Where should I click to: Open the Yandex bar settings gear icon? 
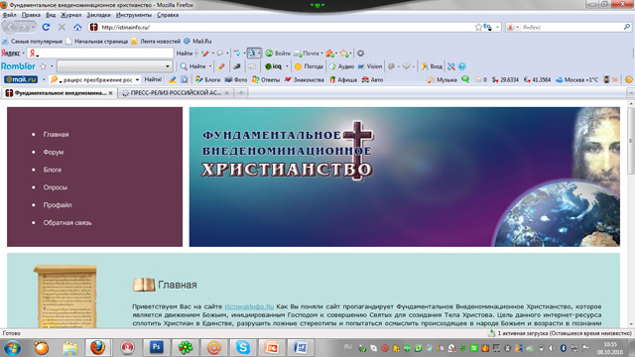(360, 53)
